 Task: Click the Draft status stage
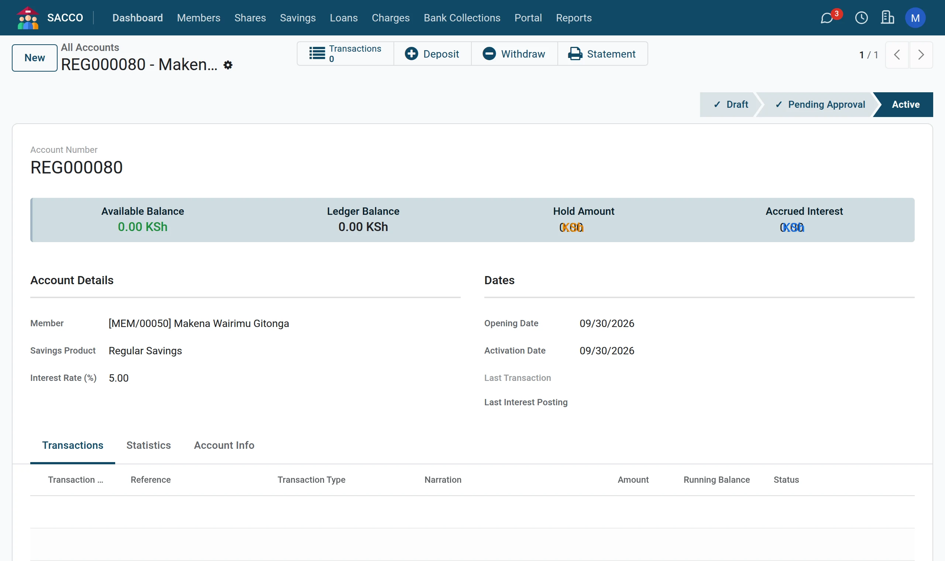pos(730,104)
